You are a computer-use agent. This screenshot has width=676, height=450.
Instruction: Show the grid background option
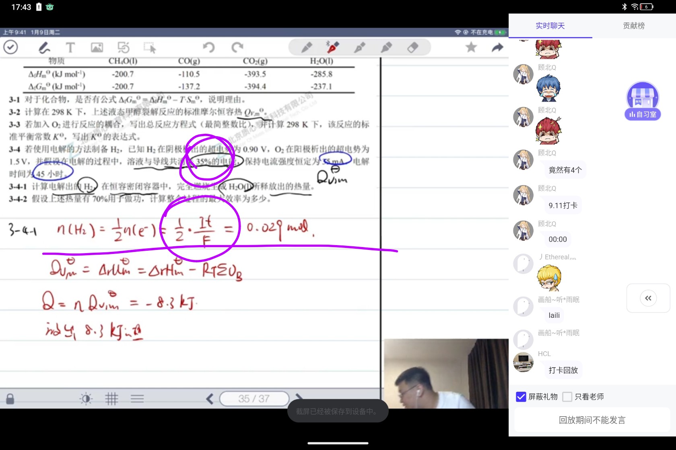(x=111, y=399)
